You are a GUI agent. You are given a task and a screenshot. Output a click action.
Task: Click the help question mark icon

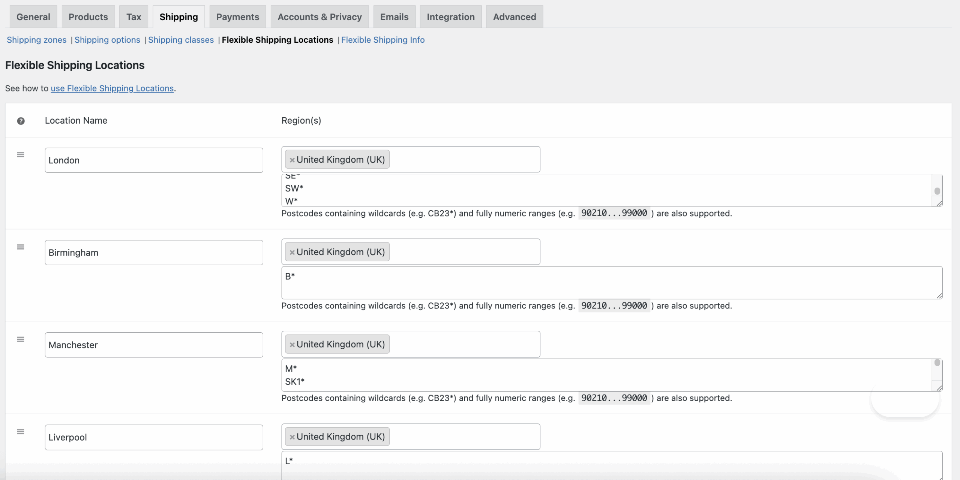[x=21, y=121]
